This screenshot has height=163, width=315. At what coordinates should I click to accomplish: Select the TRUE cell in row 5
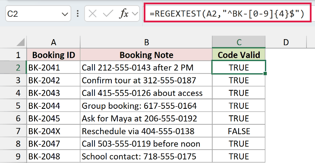(x=239, y=105)
